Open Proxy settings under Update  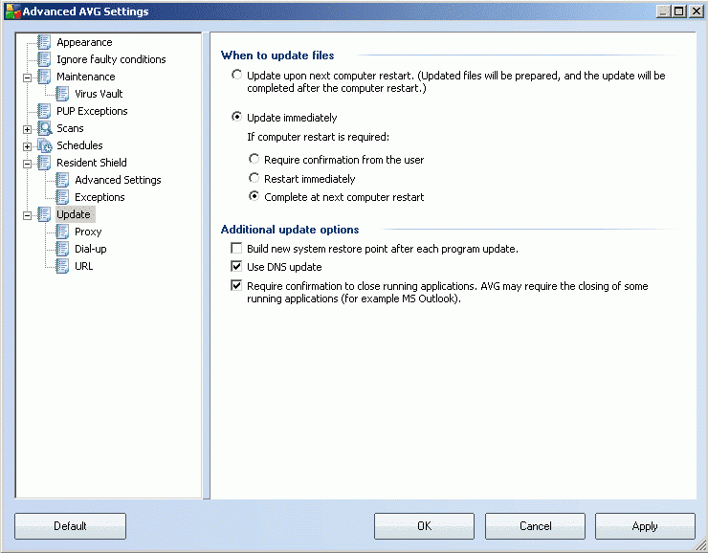88,232
